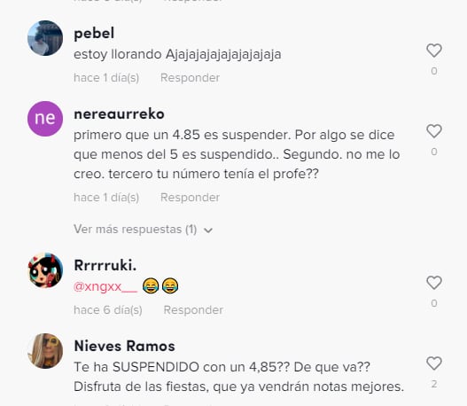Like pebel's comment with the heart icon
Viewport: 467px width, 406px height.
(434, 51)
